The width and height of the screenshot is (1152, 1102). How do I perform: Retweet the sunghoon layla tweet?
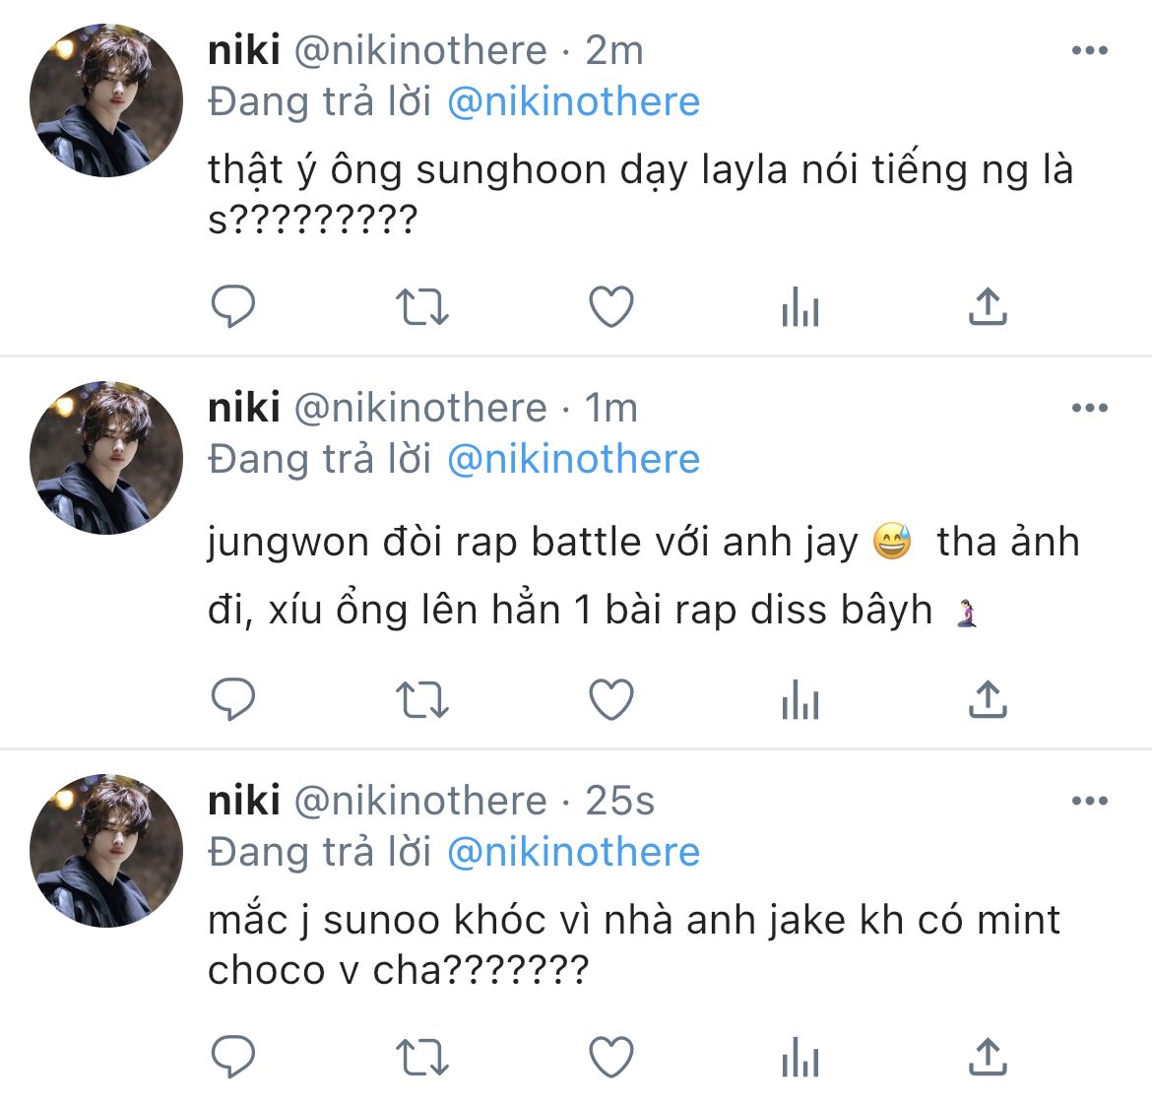[421, 306]
